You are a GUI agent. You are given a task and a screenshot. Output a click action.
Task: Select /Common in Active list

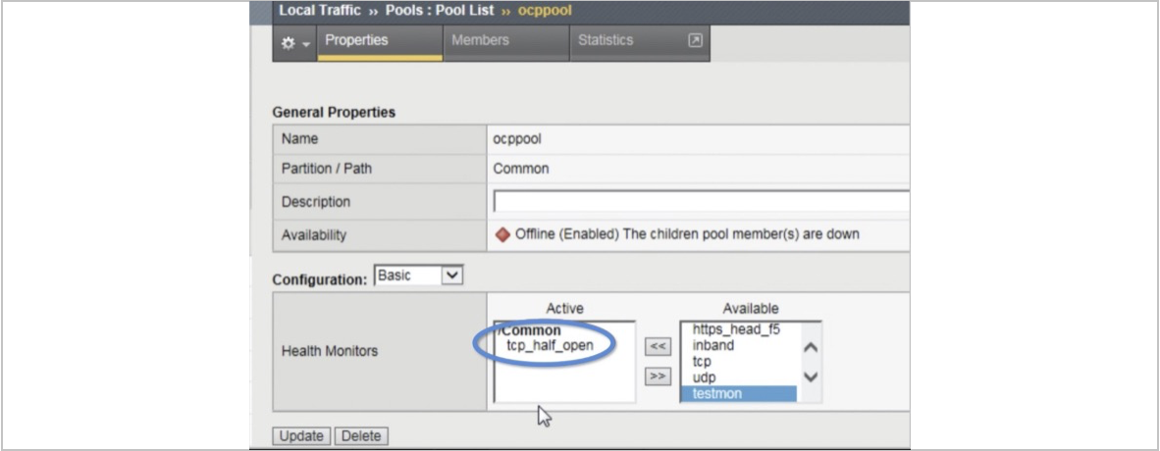pyautogui.click(x=530, y=330)
